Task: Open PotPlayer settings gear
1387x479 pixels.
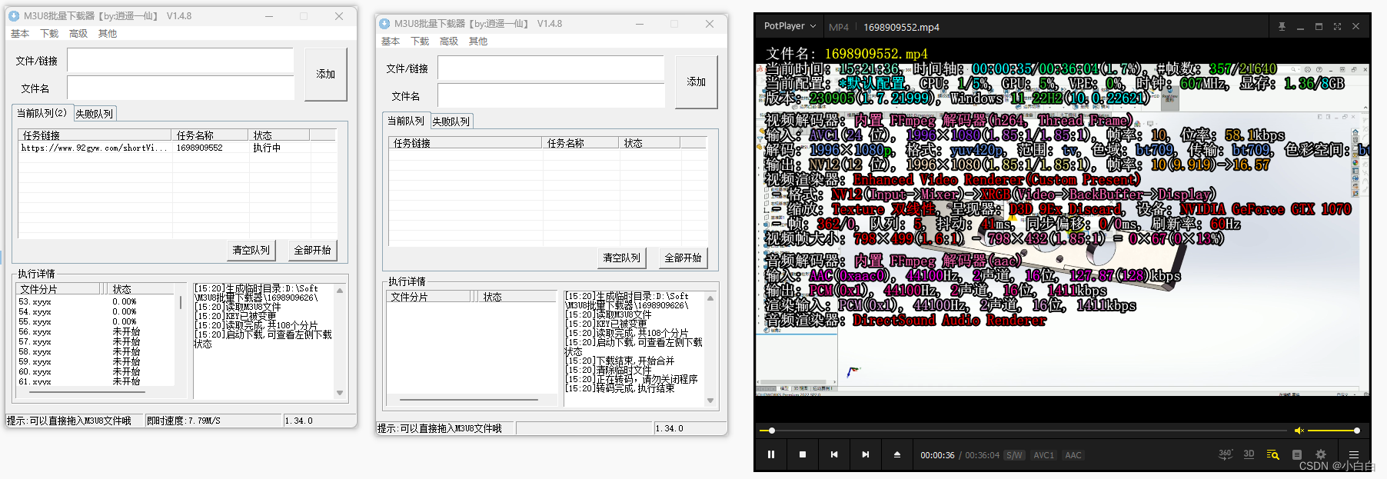Action: [1321, 454]
